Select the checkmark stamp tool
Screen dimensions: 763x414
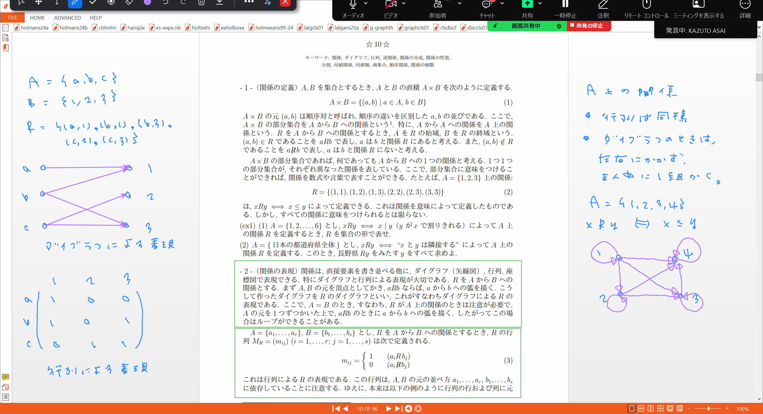pos(93,2)
